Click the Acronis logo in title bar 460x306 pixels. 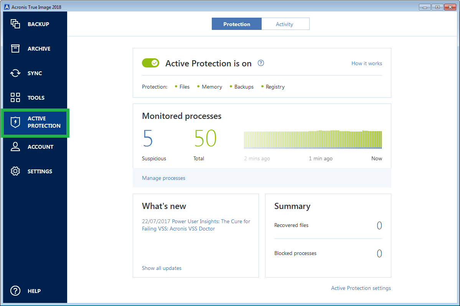click(7, 7)
